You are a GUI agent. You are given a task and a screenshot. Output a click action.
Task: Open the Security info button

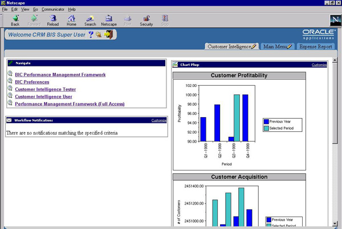coord(146,20)
